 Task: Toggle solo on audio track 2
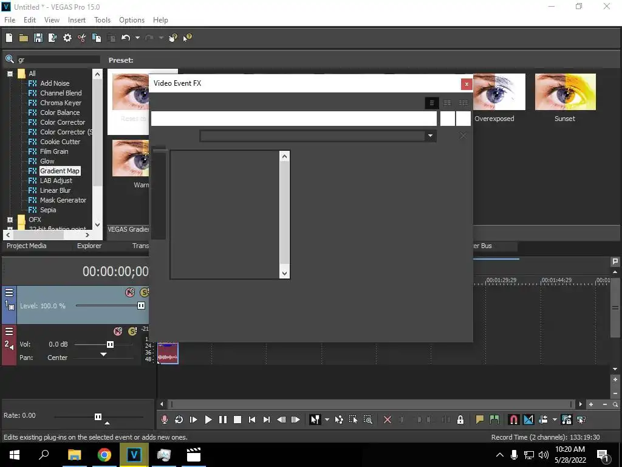[132, 331]
